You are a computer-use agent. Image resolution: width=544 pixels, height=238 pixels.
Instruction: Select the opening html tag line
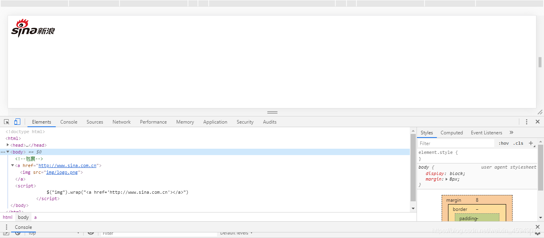(13, 138)
